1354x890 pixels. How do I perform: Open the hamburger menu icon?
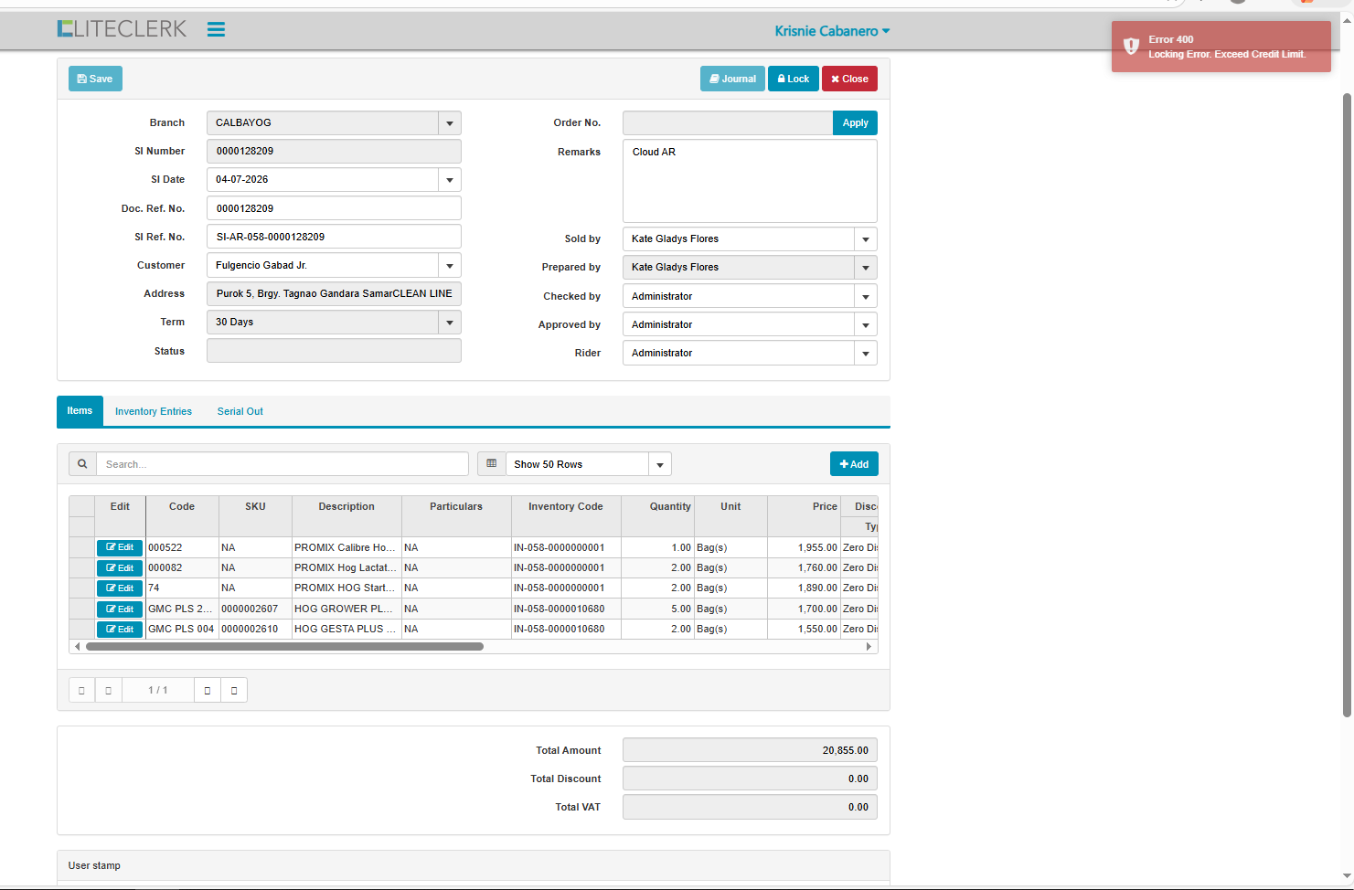pyautogui.click(x=216, y=30)
